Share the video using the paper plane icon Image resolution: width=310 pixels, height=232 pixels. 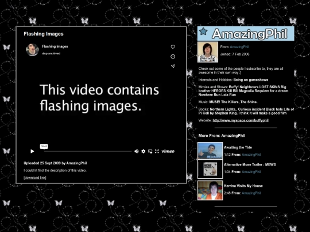[x=173, y=66]
